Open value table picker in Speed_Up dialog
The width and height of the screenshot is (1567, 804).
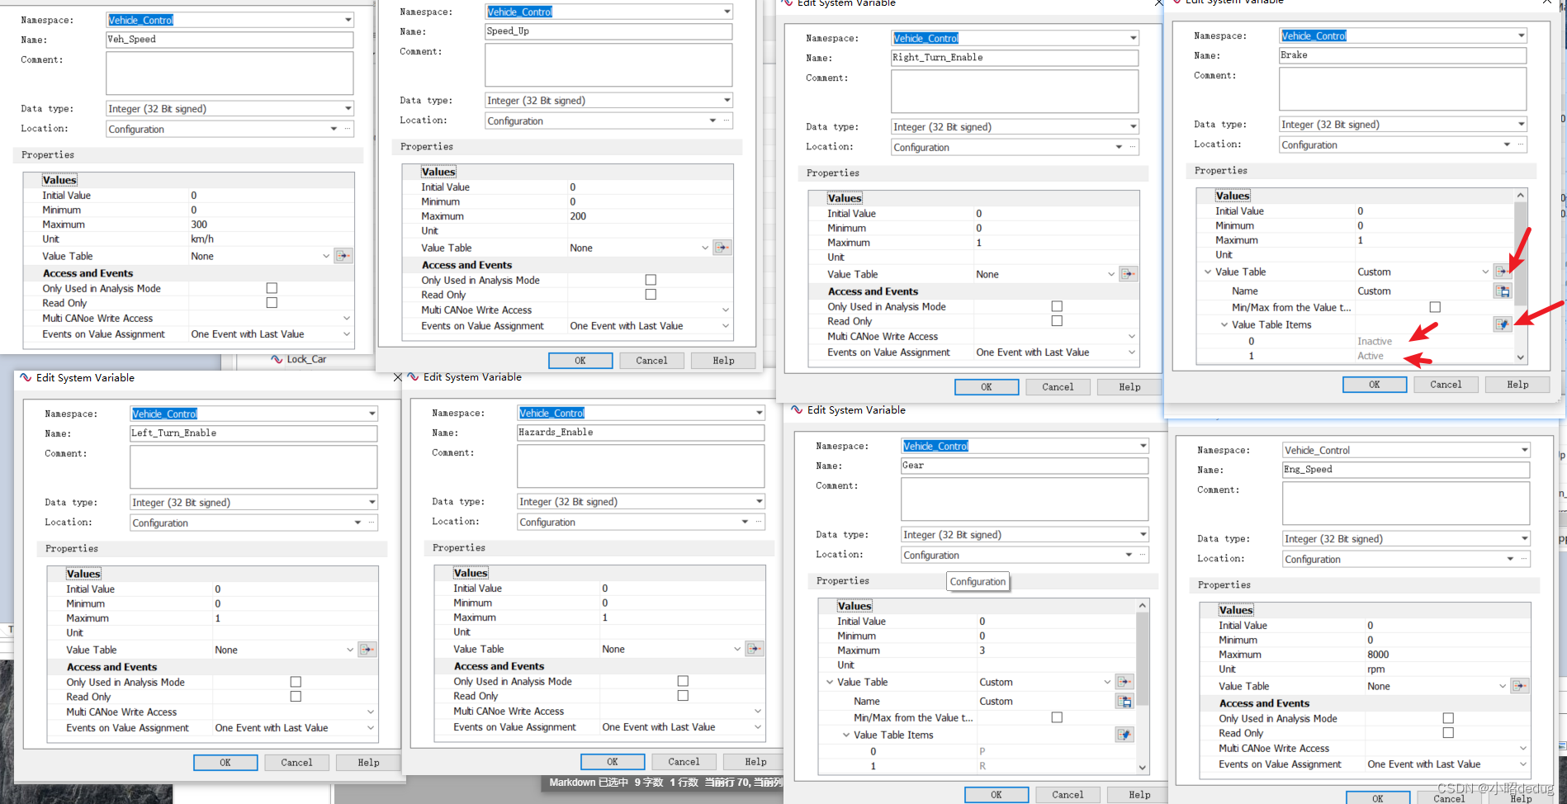[x=722, y=248]
